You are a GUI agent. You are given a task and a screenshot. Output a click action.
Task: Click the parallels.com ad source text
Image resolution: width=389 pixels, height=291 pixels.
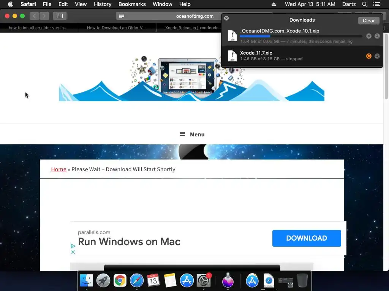[x=94, y=232]
